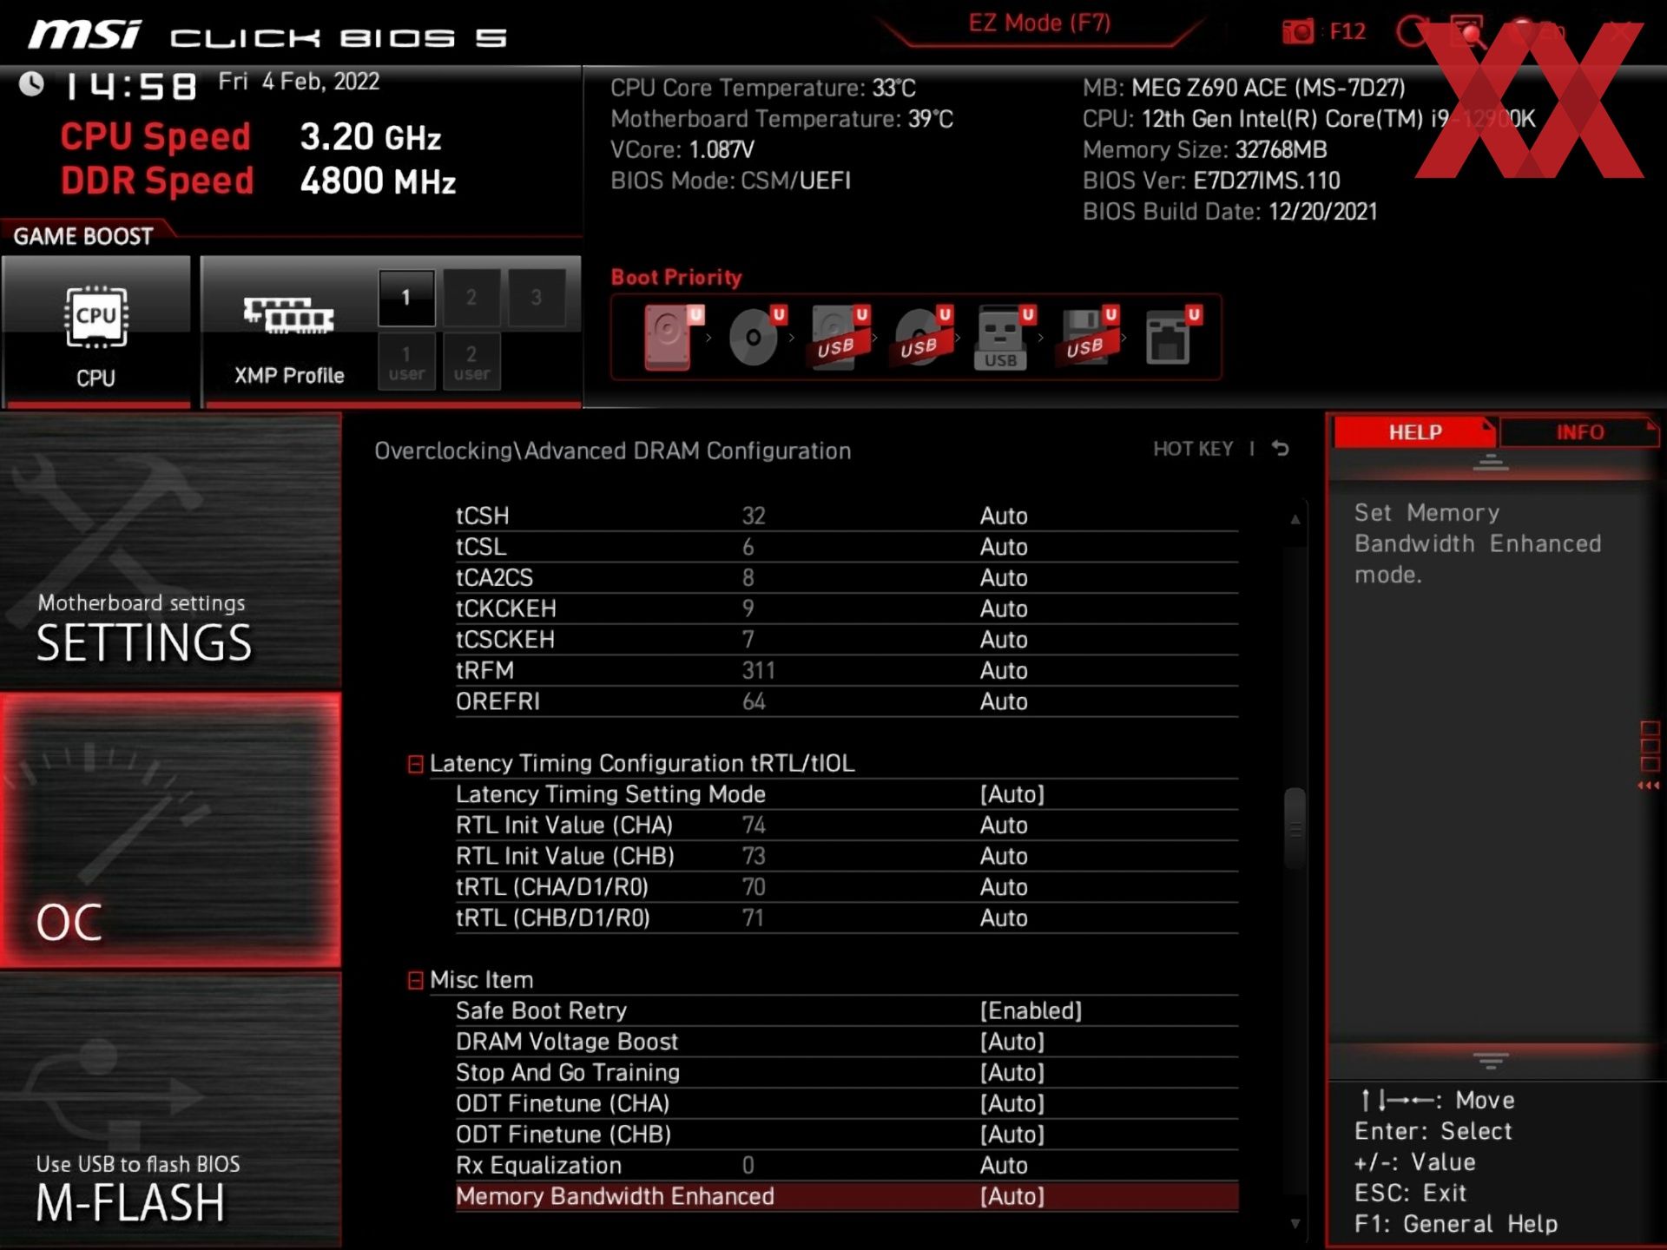Viewport: 1667px width, 1250px height.
Task: Take a screenshot with the F12 camera icon
Action: (1298, 32)
